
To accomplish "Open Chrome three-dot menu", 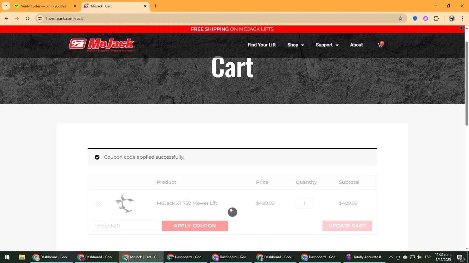I will pos(462,18).
